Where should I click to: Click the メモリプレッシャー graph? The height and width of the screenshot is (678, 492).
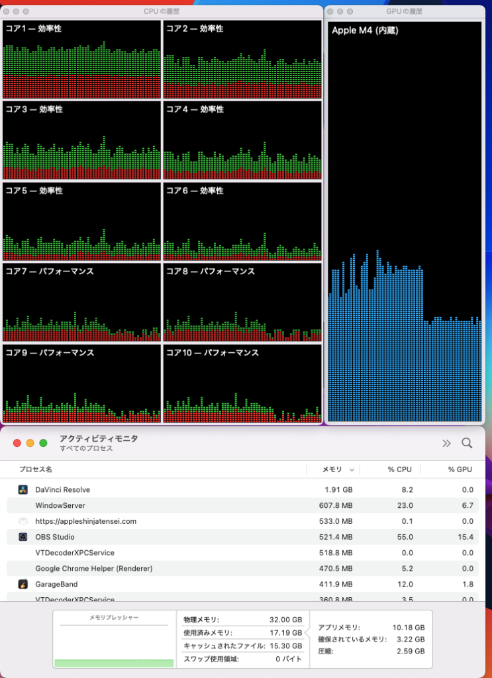pyautogui.click(x=114, y=640)
